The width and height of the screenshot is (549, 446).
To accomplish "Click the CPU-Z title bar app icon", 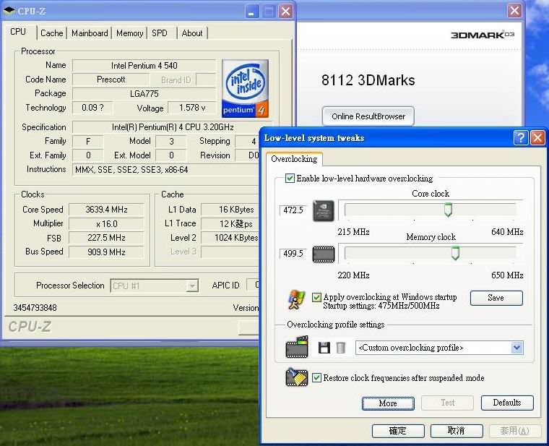I will 9,11.
